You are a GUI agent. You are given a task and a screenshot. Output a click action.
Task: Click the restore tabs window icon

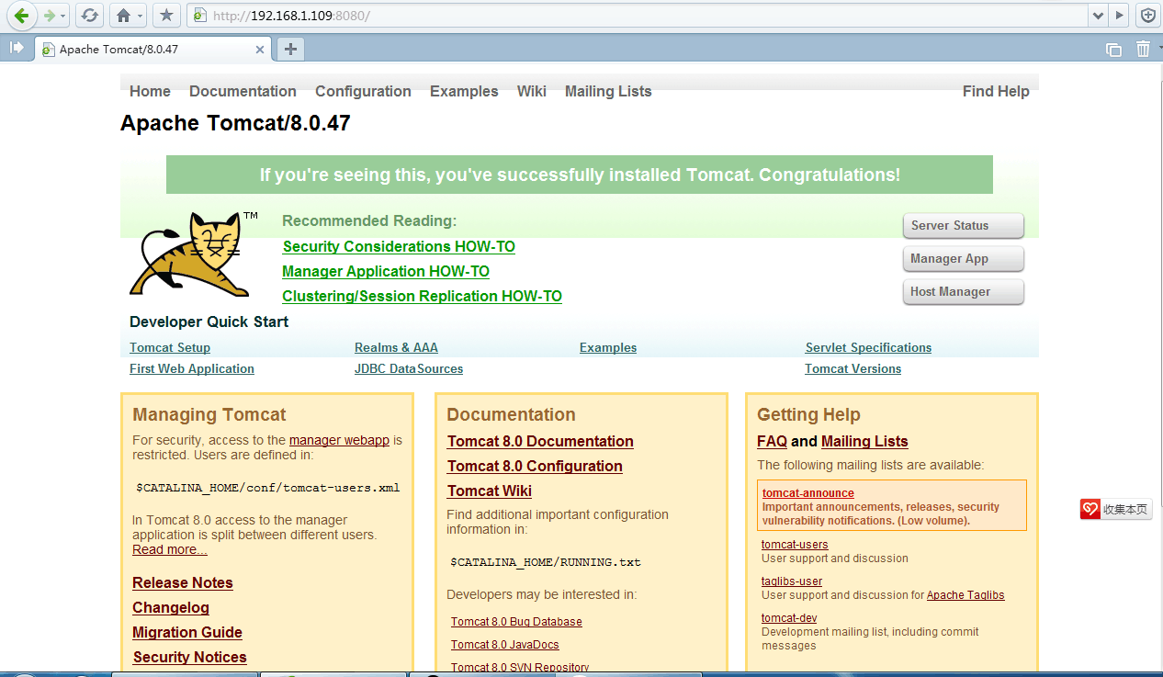pyautogui.click(x=1113, y=50)
